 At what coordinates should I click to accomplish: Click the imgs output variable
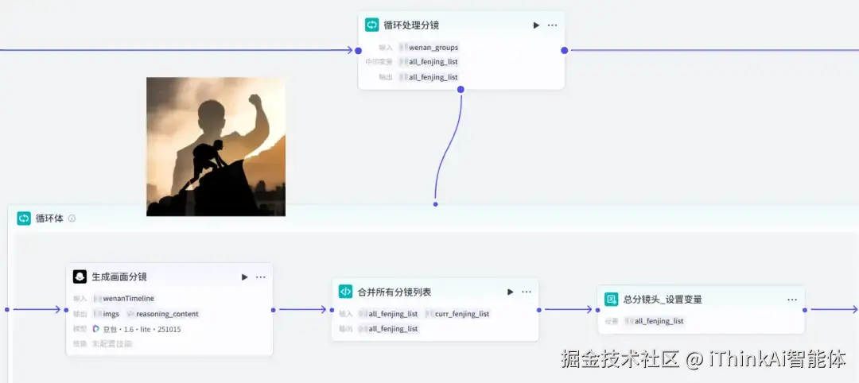click(107, 314)
